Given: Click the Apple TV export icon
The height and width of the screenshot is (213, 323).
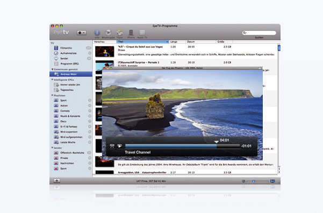Looking at the screenshot, I should (142, 33).
